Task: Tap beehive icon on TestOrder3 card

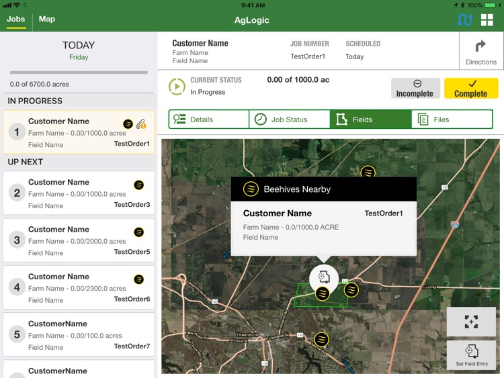Action: pyautogui.click(x=139, y=185)
